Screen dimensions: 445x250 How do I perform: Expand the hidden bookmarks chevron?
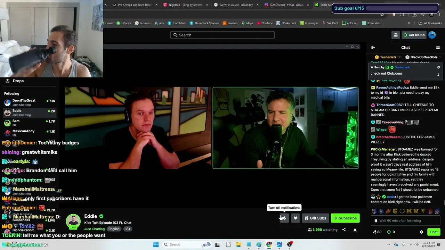tap(409, 23)
